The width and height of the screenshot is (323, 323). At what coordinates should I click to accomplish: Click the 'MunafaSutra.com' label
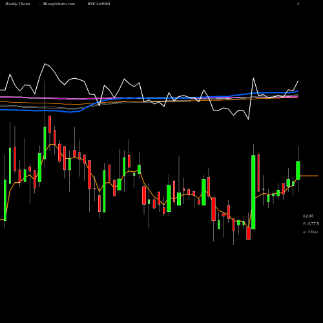coord(59,4)
